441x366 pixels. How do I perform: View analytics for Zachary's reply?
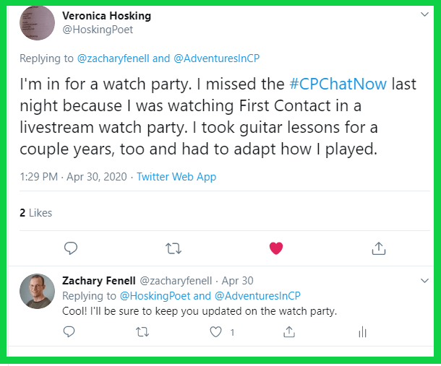[x=362, y=332]
